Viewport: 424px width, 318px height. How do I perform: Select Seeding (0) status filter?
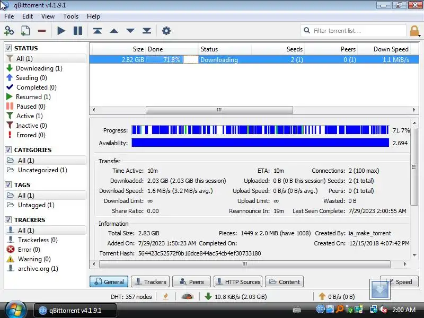(31, 78)
